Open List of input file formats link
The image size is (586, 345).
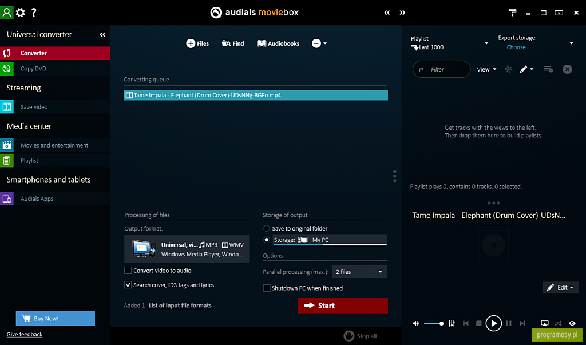pyautogui.click(x=180, y=306)
